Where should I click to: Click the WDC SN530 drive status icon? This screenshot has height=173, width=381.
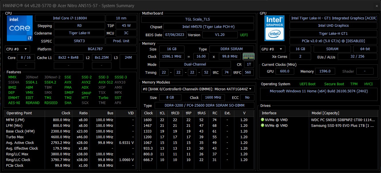point(262,120)
